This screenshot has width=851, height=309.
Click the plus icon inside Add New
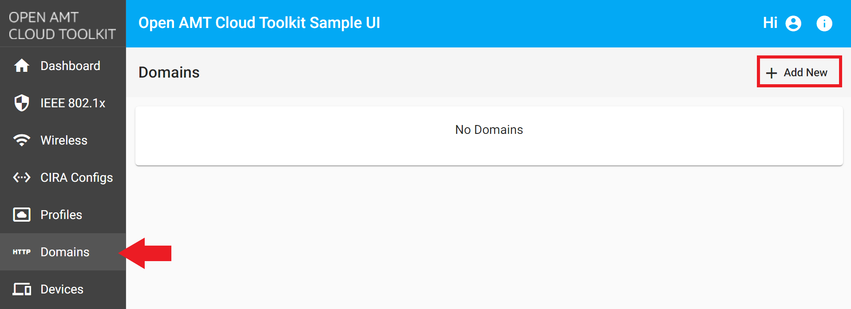pos(771,72)
